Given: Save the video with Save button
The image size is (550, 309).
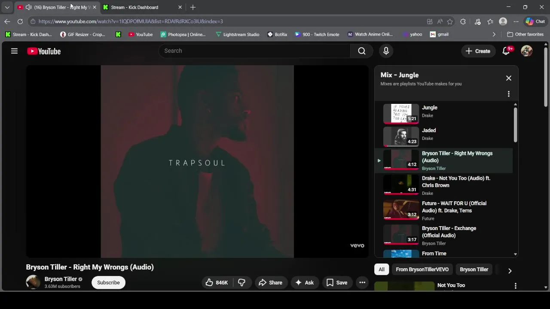Looking at the screenshot, I should [337, 282].
